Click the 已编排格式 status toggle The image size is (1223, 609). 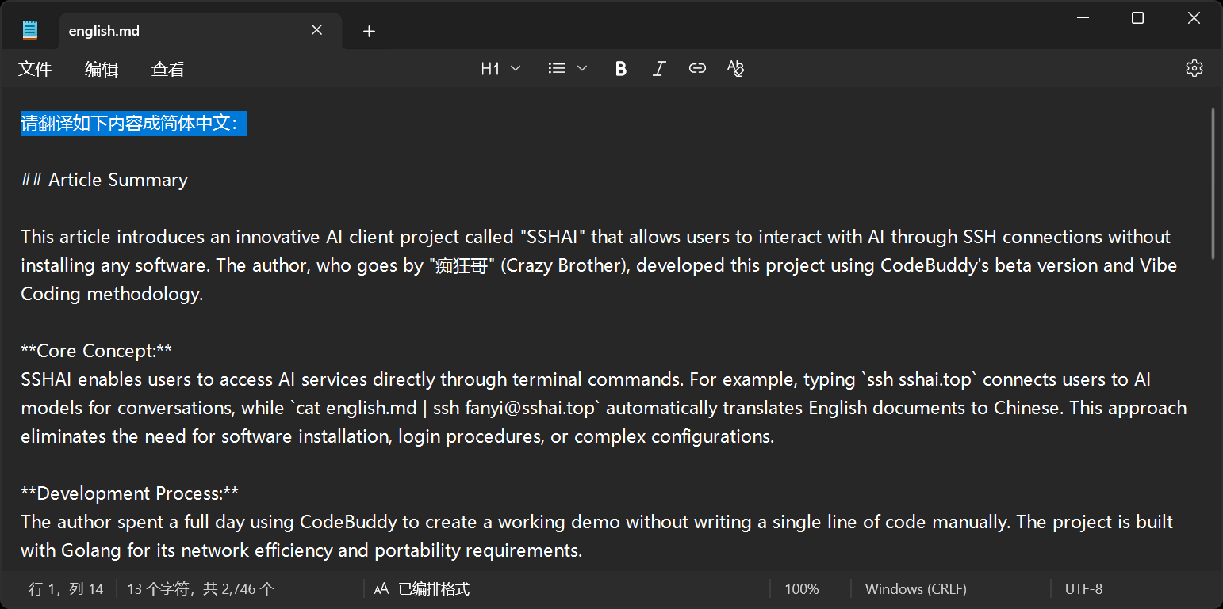click(x=422, y=589)
